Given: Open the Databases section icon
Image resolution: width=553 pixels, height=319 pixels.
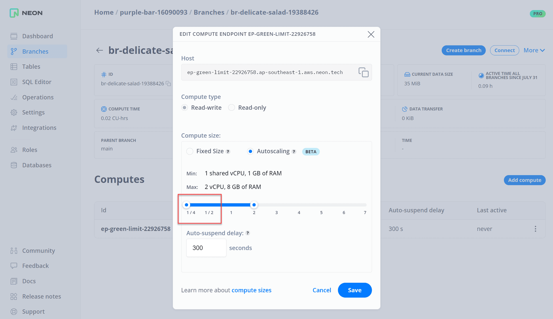Looking at the screenshot, I should click(x=36, y=165).
